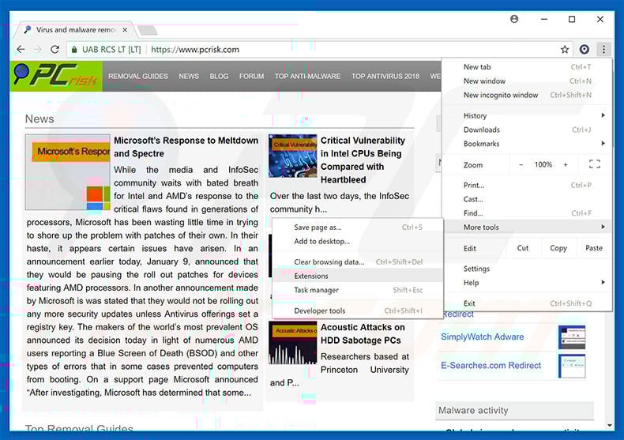624x440 pixels.
Task: Open the circular extension icon in toolbar
Action: 585,49
